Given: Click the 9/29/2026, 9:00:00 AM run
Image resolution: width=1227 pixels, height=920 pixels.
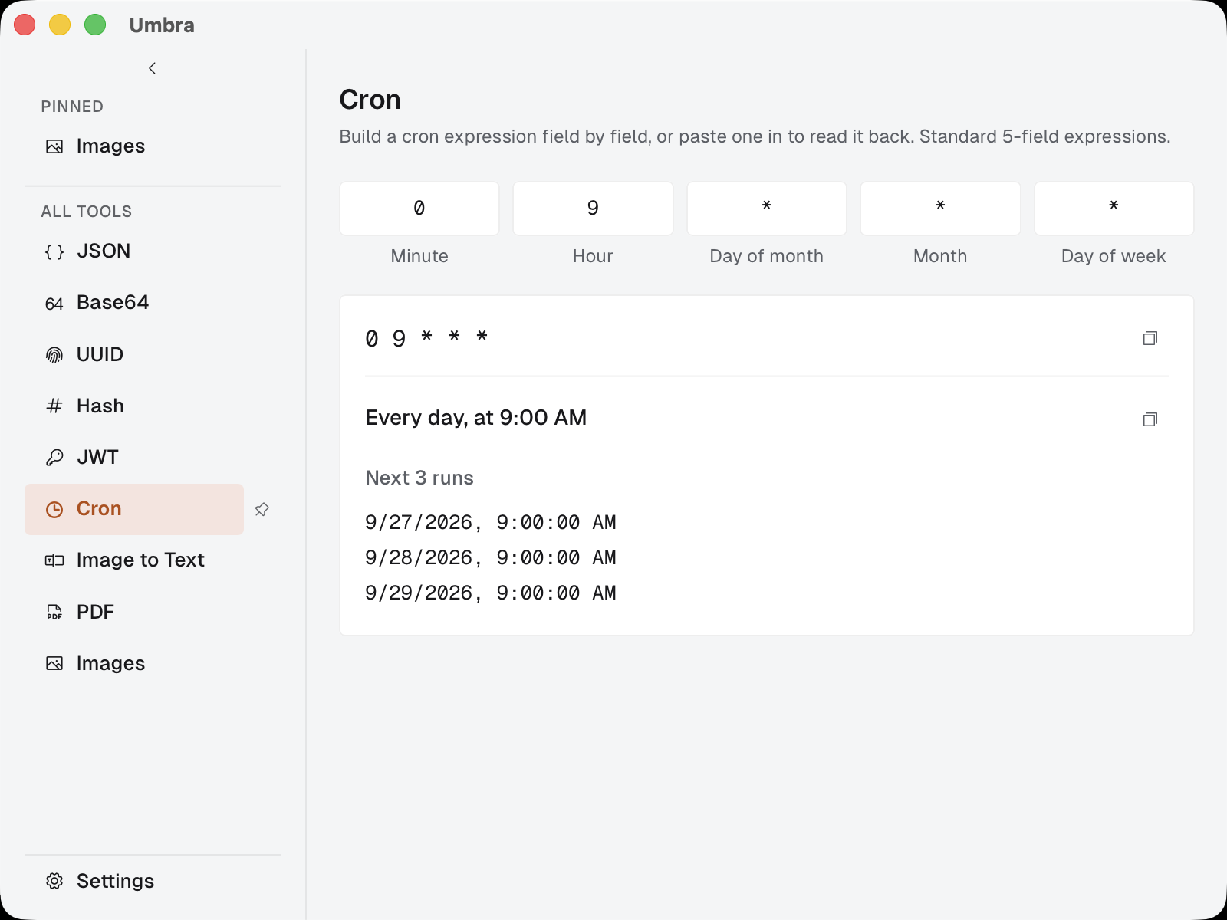Looking at the screenshot, I should (x=491, y=593).
